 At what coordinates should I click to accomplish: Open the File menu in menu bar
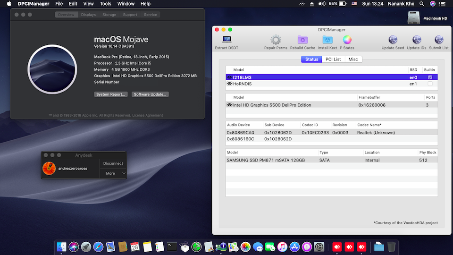[59, 4]
